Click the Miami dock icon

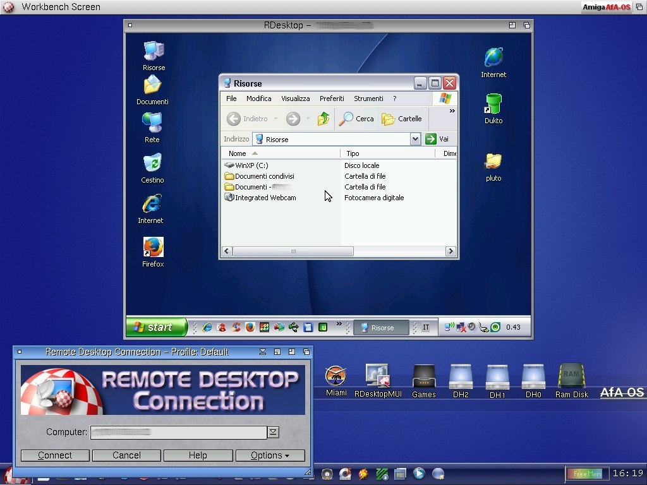tap(336, 376)
